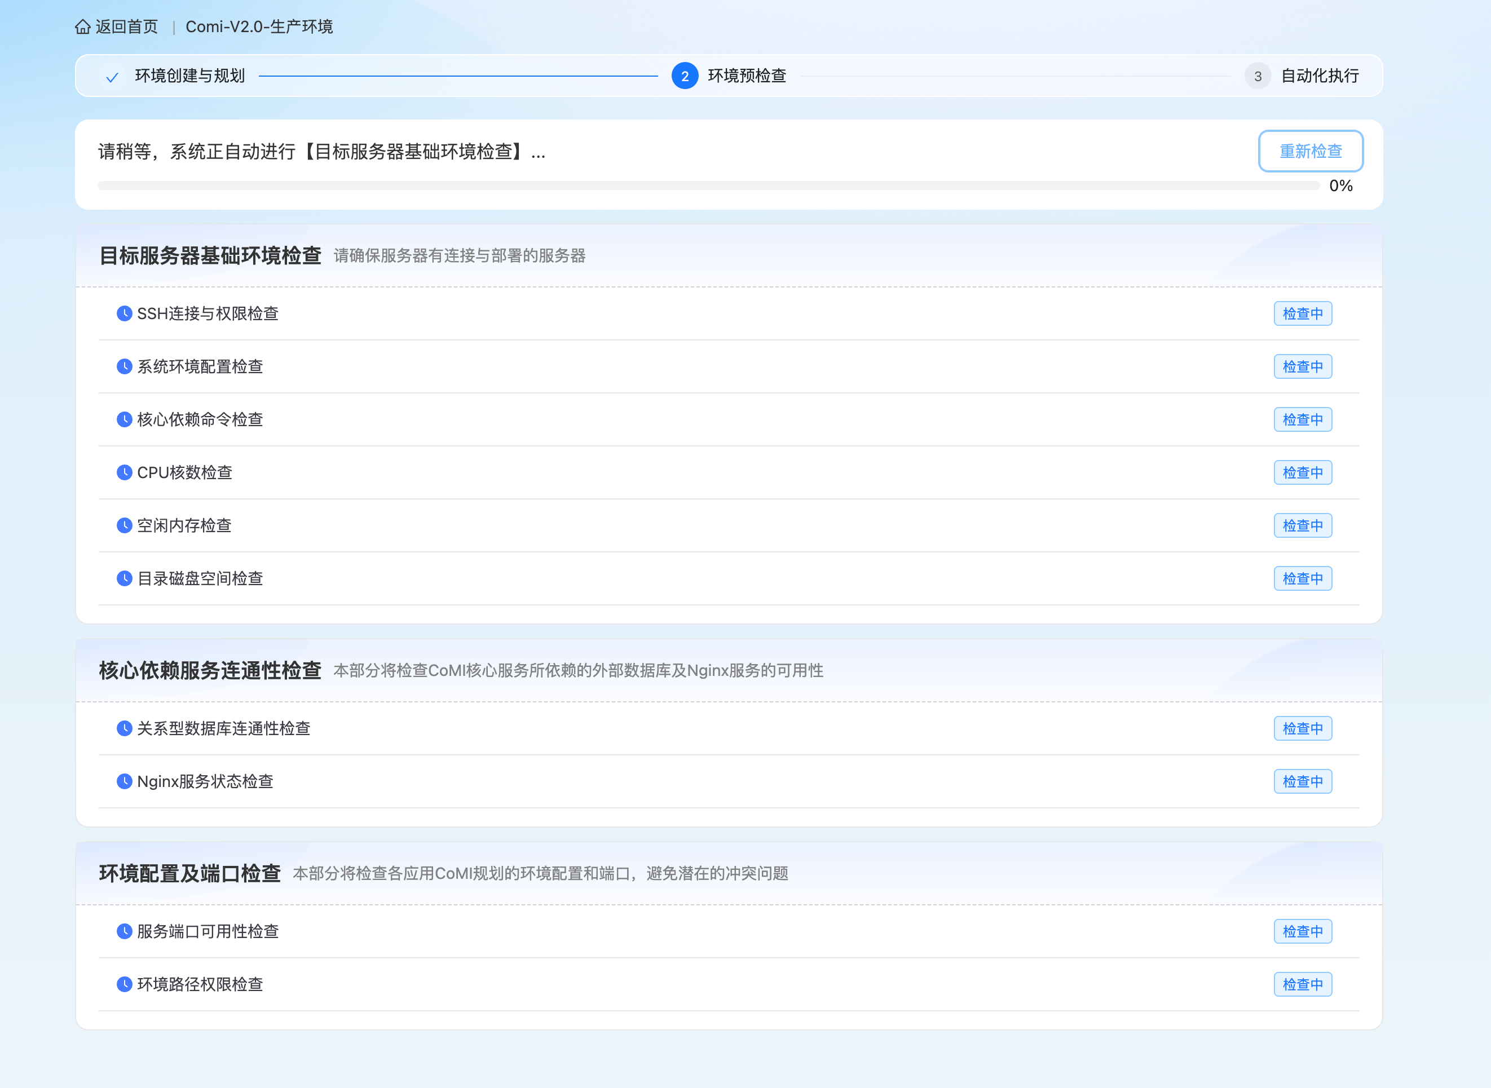Click the home icon beside 返回首页
The height and width of the screenshot is (1088, 1491).
coord(82,27)
